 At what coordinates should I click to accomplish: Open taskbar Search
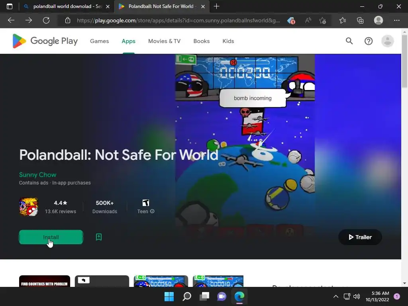point(187,296)
